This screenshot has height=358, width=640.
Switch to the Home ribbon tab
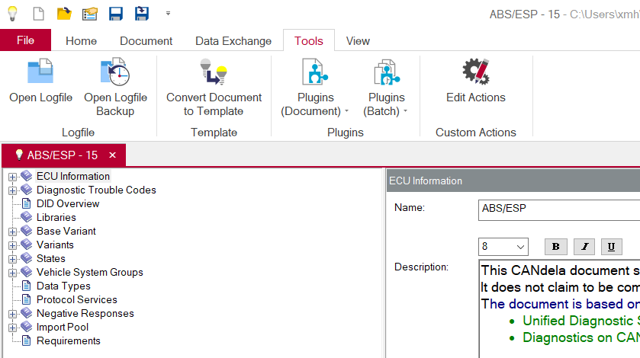point(81,41)
